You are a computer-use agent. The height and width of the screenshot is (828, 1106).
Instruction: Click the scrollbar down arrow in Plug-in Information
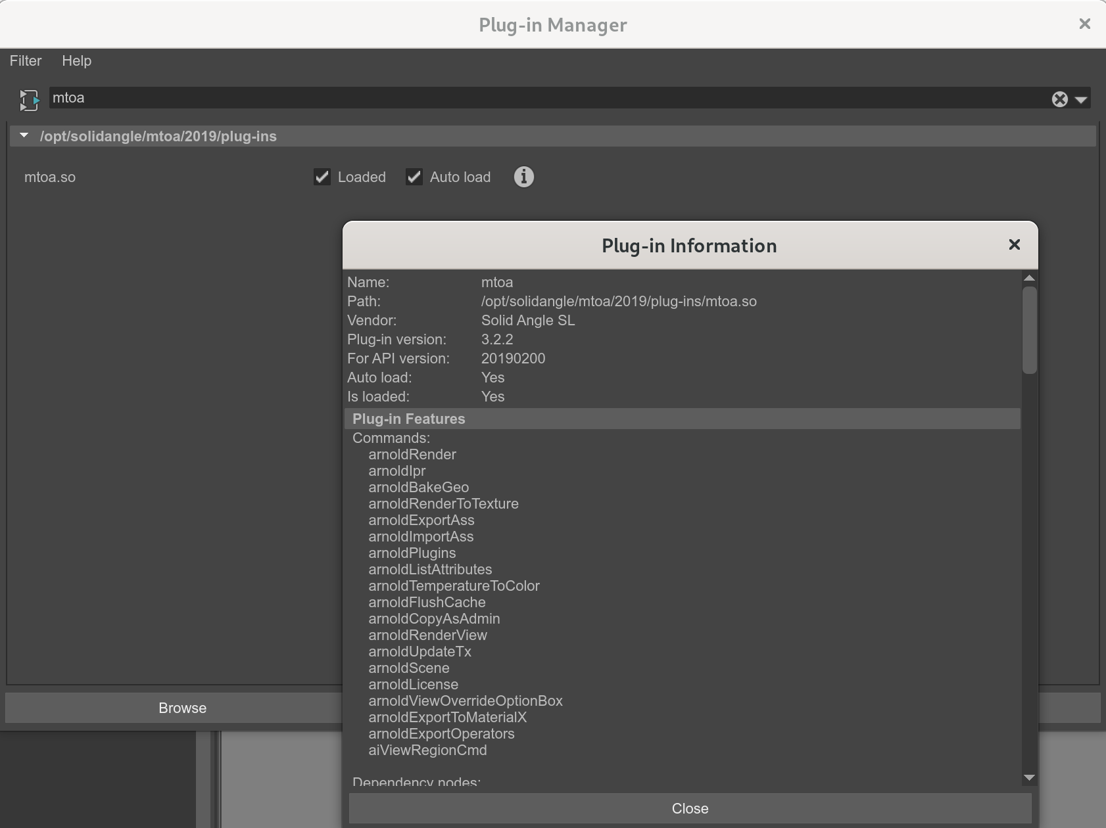point(1030,777)
